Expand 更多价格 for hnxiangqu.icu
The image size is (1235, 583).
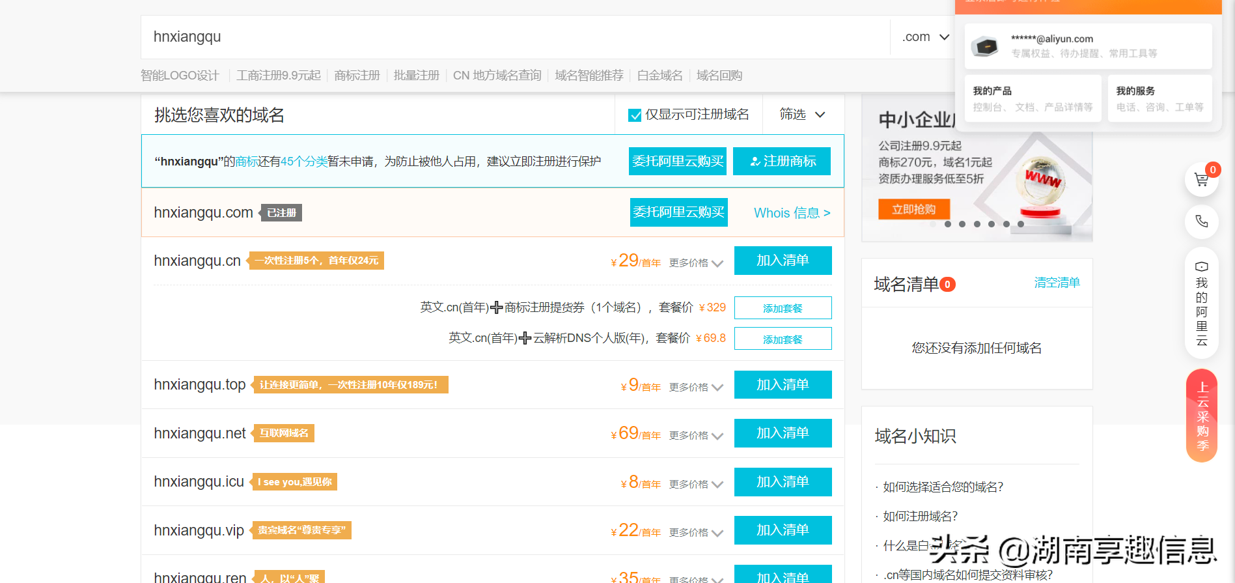[696, 484]
